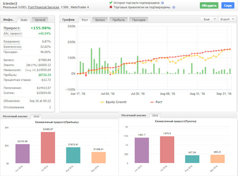The image size is (238, 176).
Task: Click the Прирост label
Action: tap(12, 28)
